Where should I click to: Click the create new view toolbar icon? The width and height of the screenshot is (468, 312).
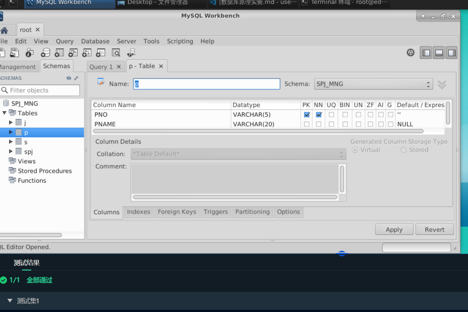(x=73, y=53)
